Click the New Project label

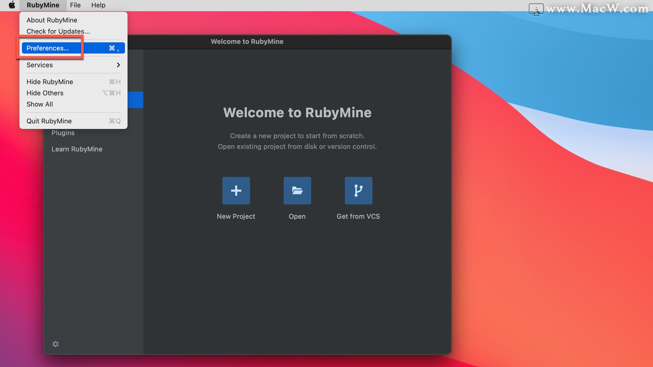[x=236, y=216]
